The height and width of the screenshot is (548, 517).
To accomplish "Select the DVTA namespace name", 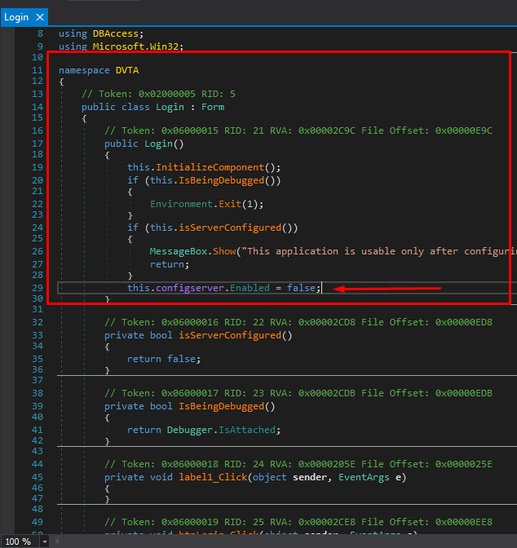I will pyautogui.click(x=127, y=70).
